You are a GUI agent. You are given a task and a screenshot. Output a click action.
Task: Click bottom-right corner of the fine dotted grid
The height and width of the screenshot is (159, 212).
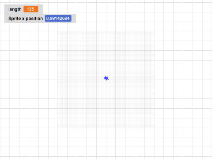(154, 128)
